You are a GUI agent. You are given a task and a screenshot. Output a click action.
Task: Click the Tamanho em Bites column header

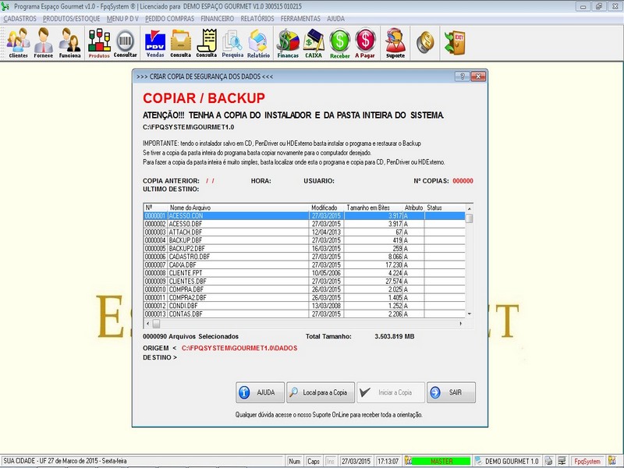[x=374, y=207]
